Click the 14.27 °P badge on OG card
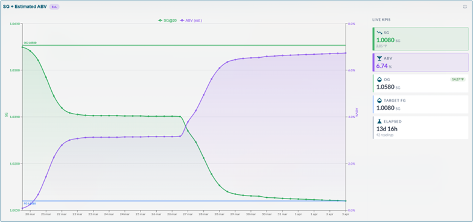 [x=458, y=79]
